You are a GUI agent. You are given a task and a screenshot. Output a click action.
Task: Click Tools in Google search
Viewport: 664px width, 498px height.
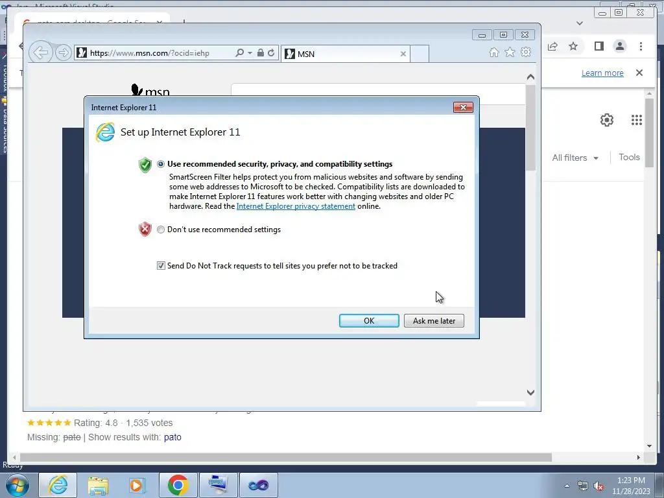coord(629,157)
